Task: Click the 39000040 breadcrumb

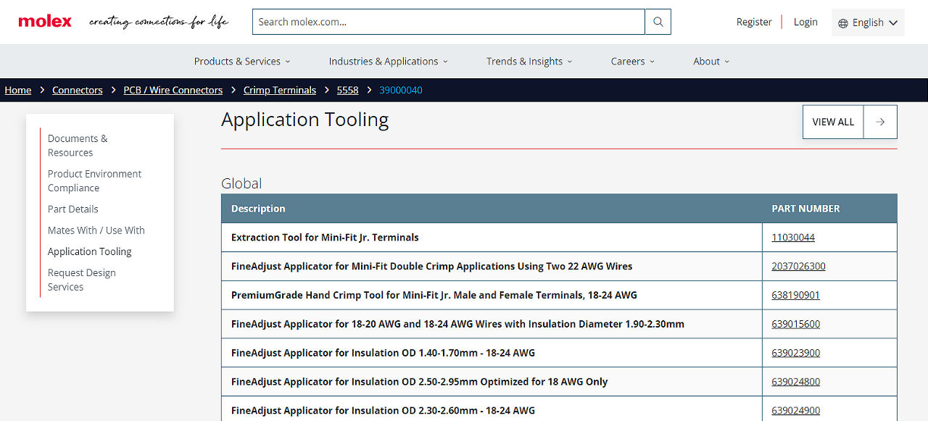Action: [401, 91]
